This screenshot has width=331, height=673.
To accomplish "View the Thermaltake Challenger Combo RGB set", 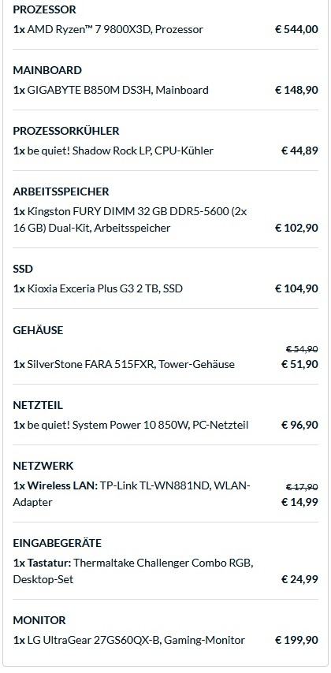I will coord(133,571).
